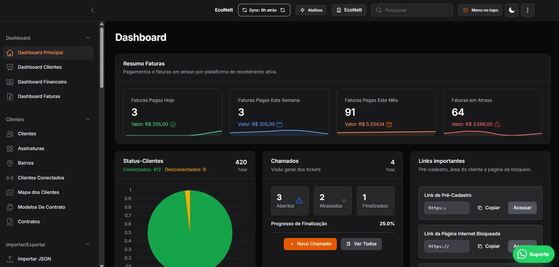Click Conectados: 412 status text
This screenshot has height=267, width=559.
(x=142, y=170)
